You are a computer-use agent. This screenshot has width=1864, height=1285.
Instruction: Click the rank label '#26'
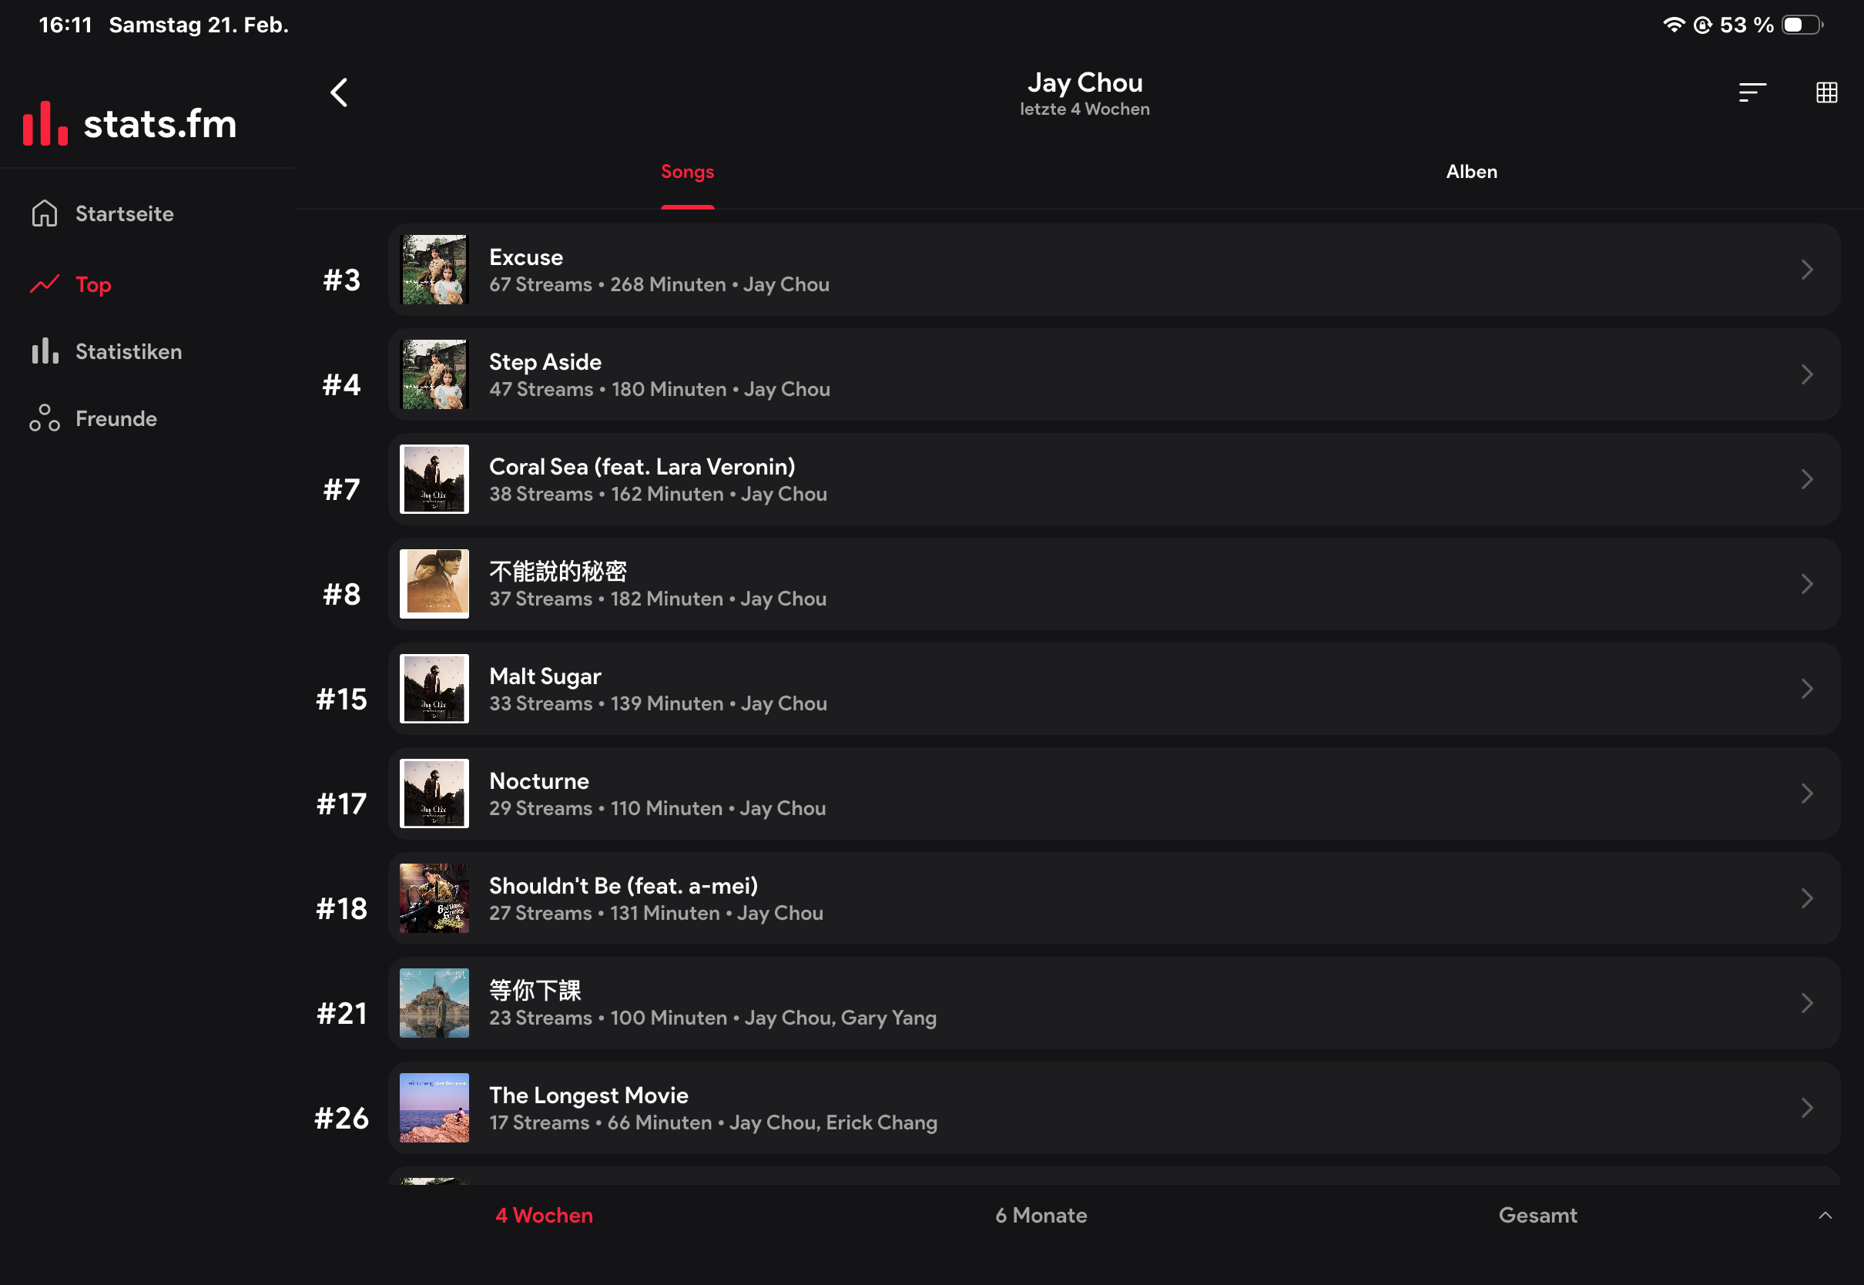341,1118
